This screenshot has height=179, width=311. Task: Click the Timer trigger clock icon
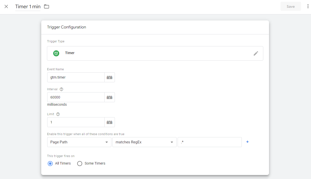[x=56, y=53]
